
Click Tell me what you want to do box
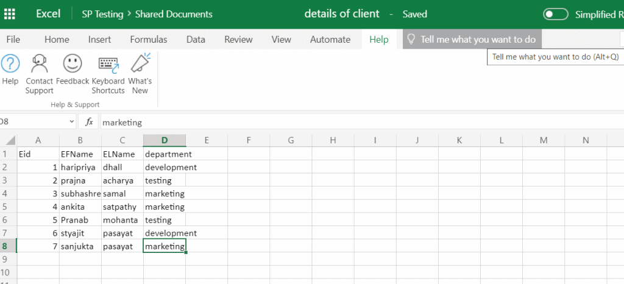tap(472, 40)
